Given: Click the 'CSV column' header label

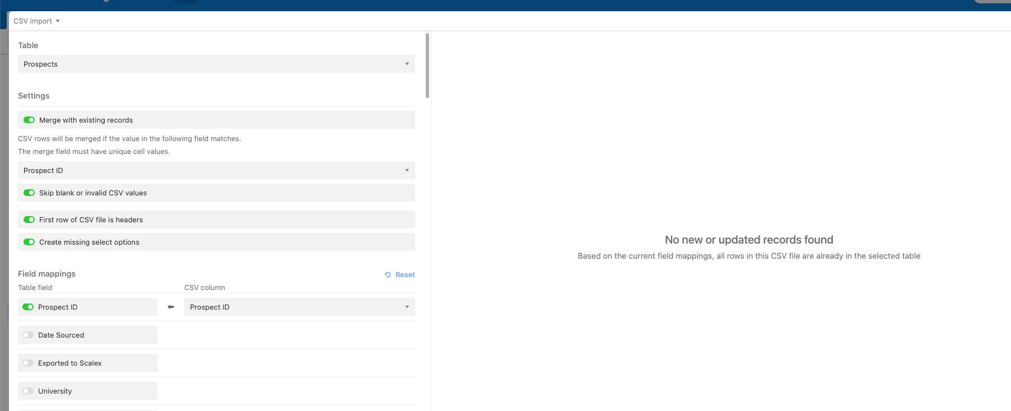Looking at the screenshot, I should pyautogui.click(x=204, y=287).
